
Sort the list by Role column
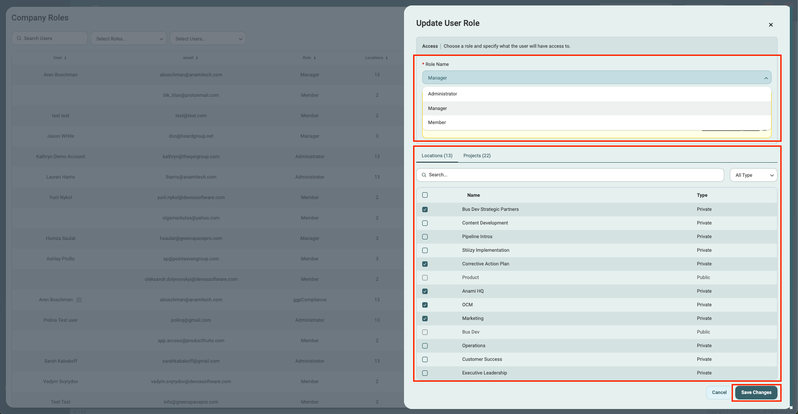315,58
